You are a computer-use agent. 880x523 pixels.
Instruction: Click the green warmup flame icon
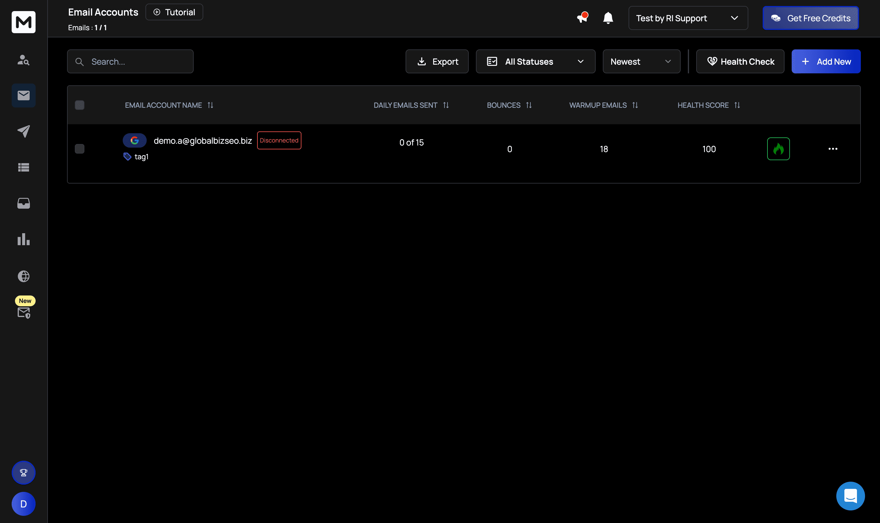click(778, 149)
